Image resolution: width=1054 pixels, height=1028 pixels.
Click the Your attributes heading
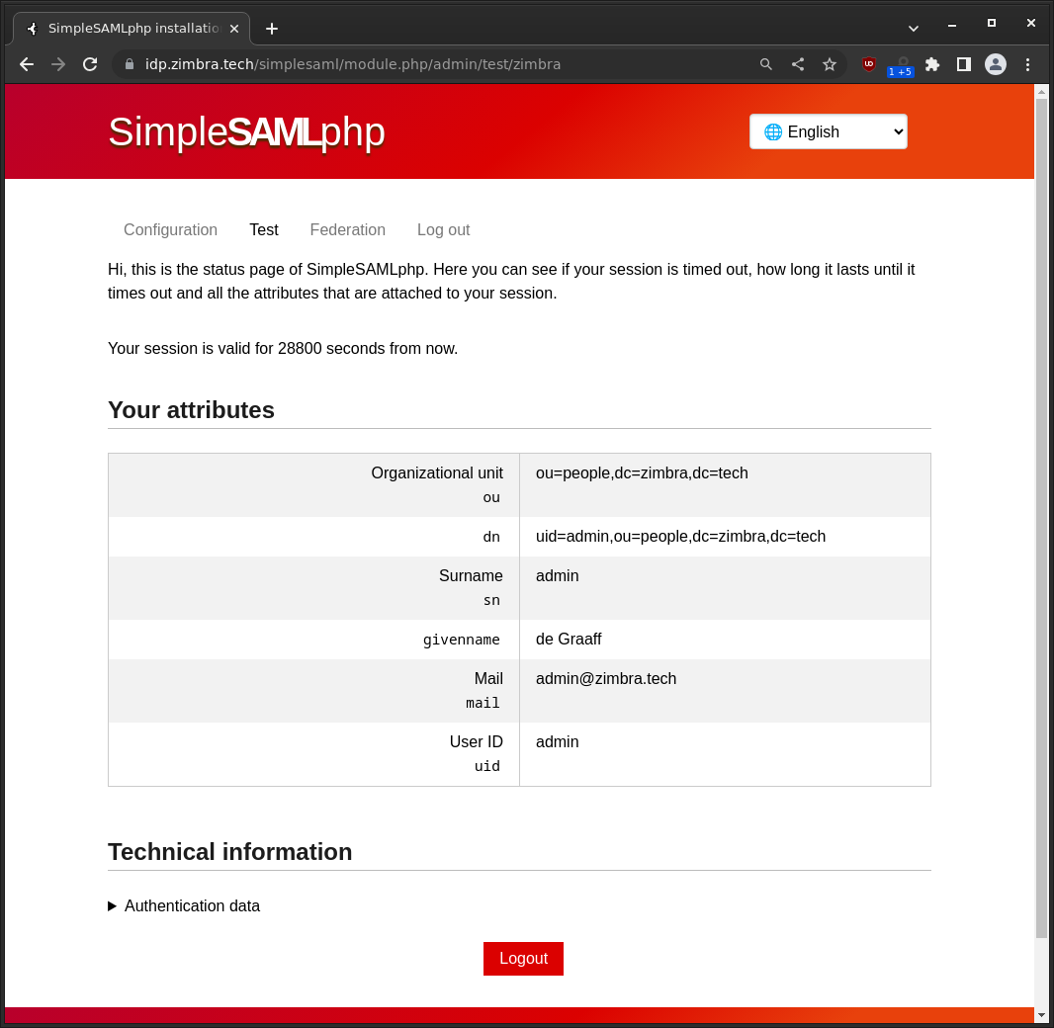tap(192, 410)
